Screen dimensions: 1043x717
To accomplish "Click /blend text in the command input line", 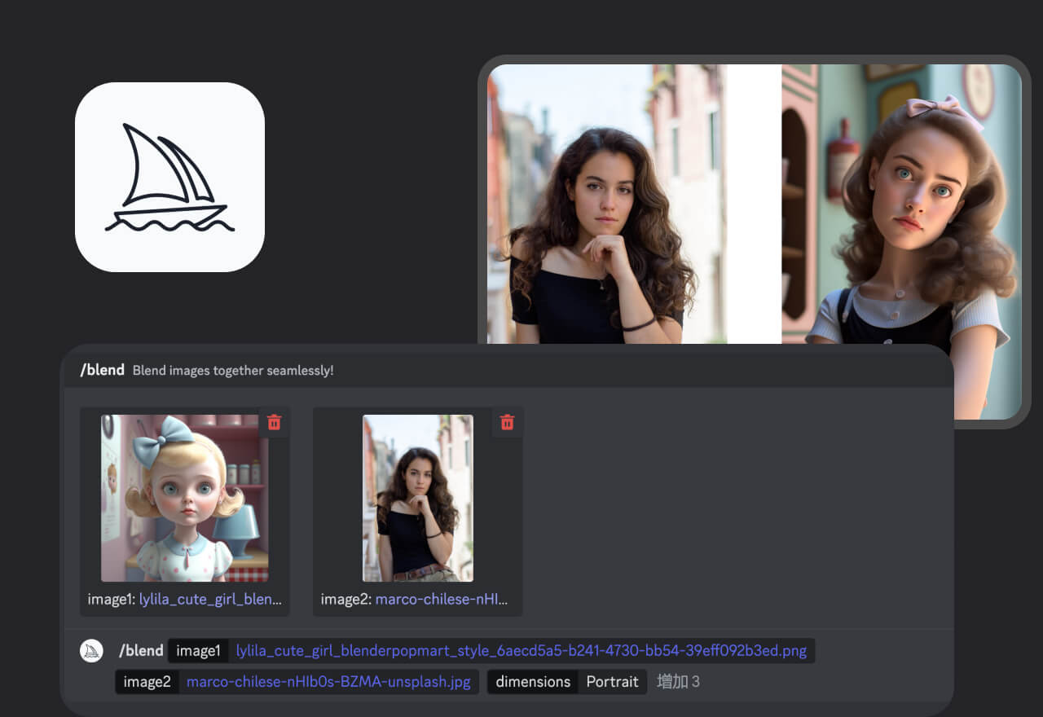I will pyautogui.click(x=141, y=650).
